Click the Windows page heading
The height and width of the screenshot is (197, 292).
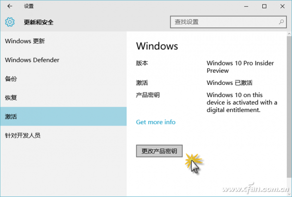157,46
